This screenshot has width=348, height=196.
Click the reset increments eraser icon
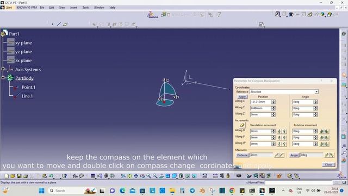(x=242, y=125)
